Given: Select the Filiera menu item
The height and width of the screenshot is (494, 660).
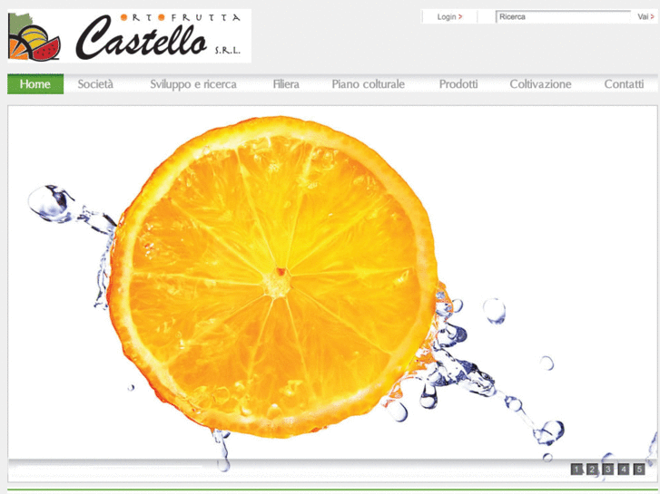Looking at the screenshot, I should tap(286, 84).
